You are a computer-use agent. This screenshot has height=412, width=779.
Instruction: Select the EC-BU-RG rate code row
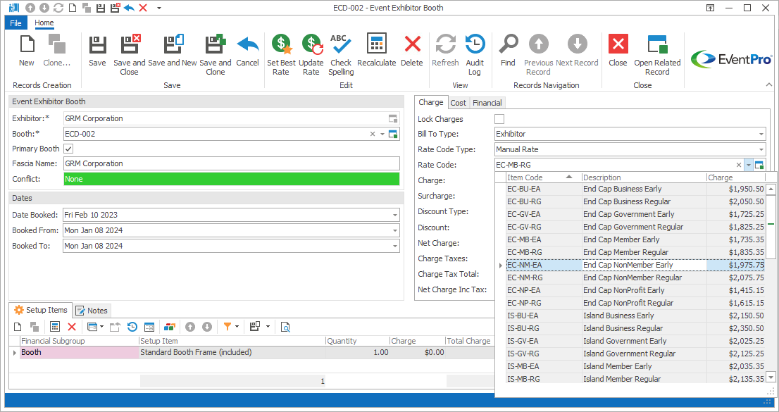tap(635, 202)
